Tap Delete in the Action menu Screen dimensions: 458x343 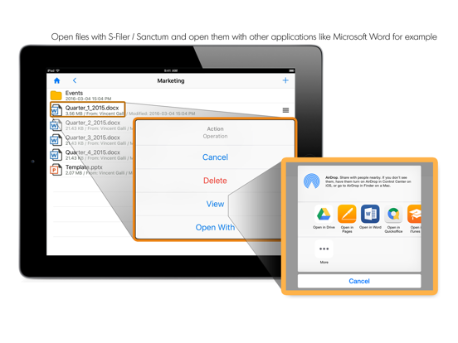(215, 181)
